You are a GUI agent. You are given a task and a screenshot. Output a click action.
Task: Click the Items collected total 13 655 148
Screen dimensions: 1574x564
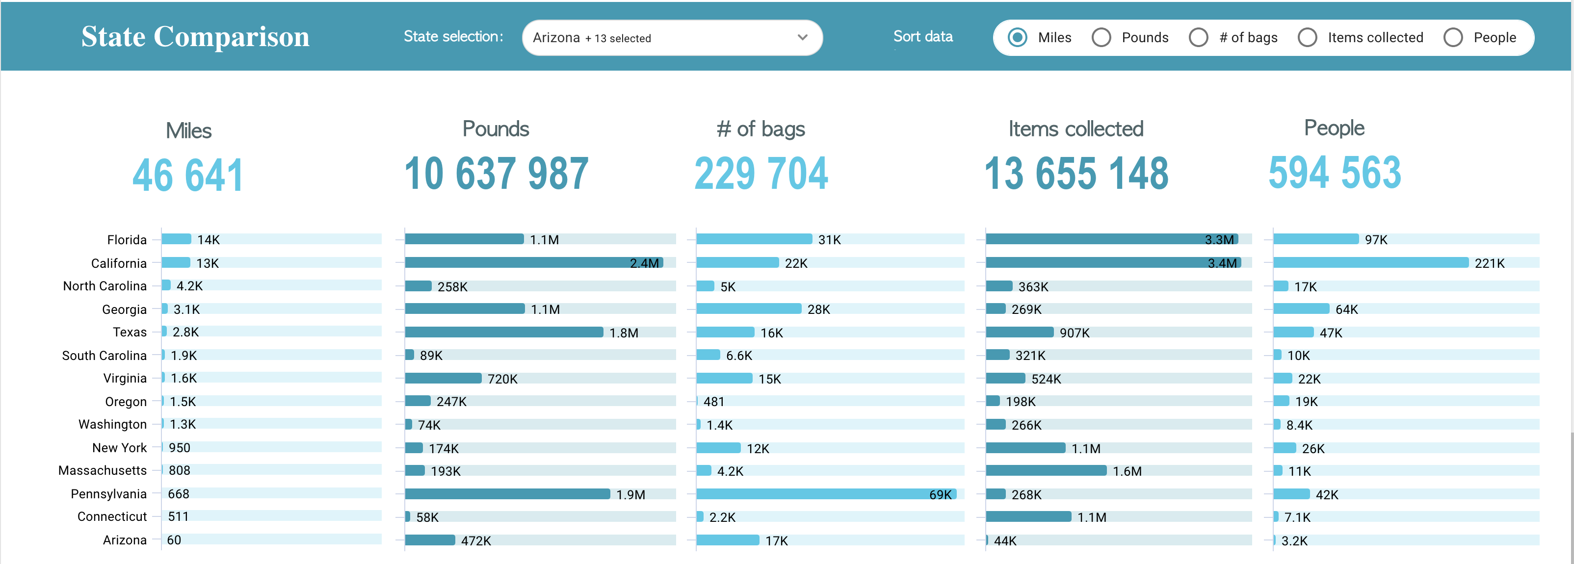pyautogui.click(x=1076, y=174)
